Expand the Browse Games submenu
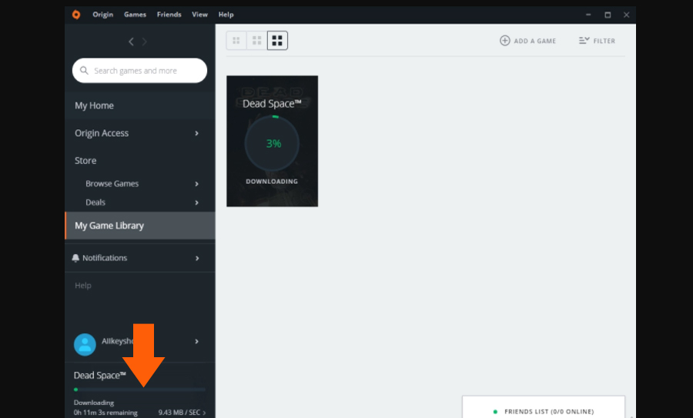 [197, 184]
